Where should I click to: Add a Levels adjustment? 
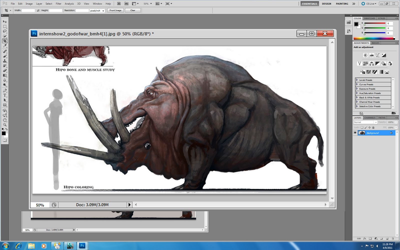371,55
